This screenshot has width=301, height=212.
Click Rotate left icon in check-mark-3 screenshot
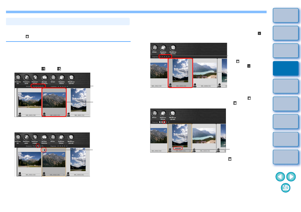pyautogui.click(x=26, y=137)
